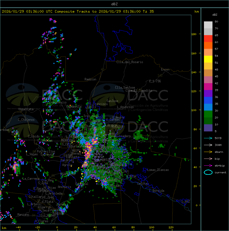Pick the bright yellow 51–54 dBZ swatch
Image resolution: width=229 pixels, height=231 pixels.
tap(208, 59)
